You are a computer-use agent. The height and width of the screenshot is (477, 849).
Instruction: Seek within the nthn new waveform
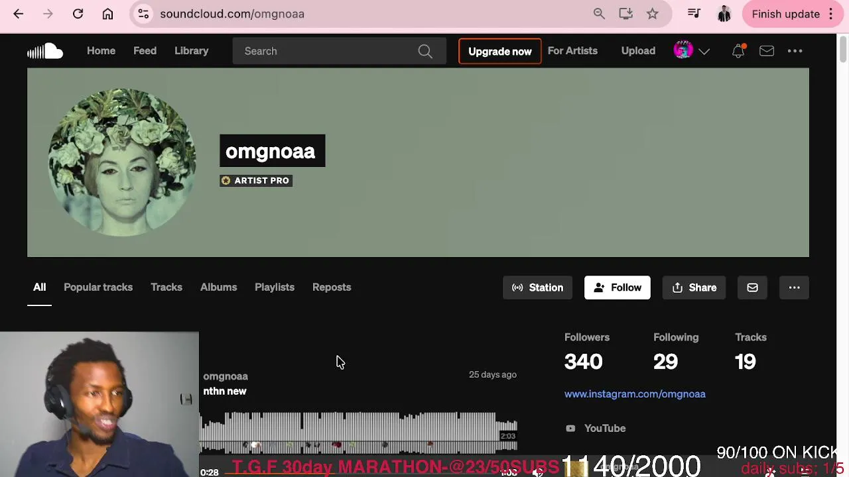358,434
